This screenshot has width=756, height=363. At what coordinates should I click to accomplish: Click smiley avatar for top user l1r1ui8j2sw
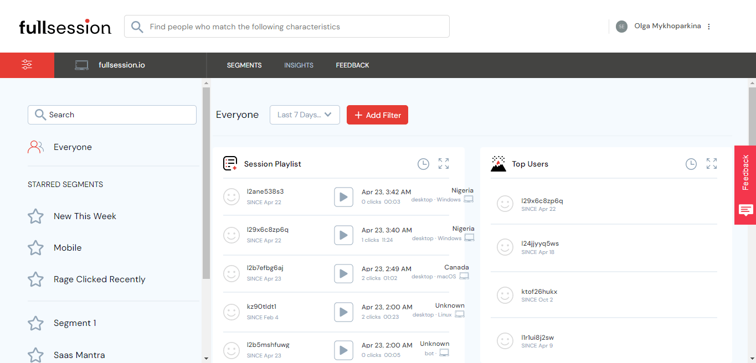[505, 341]
